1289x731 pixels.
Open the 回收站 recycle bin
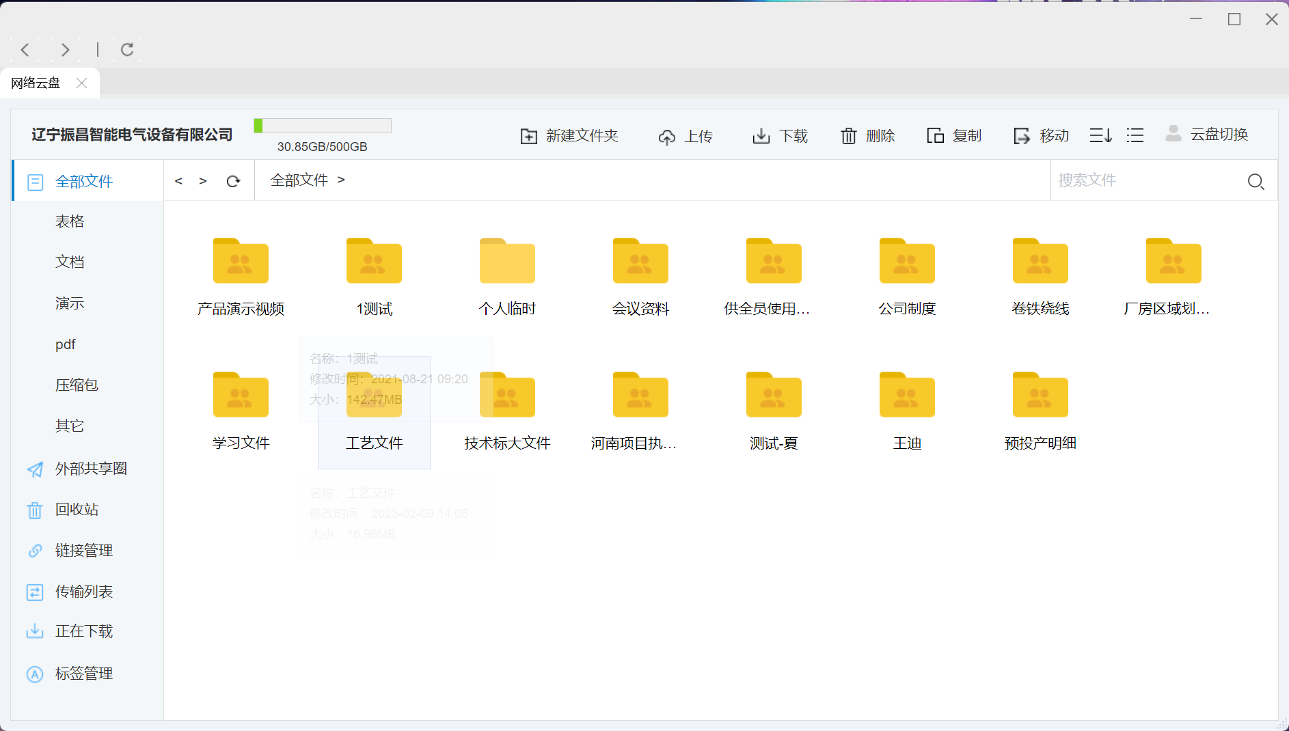77,510
